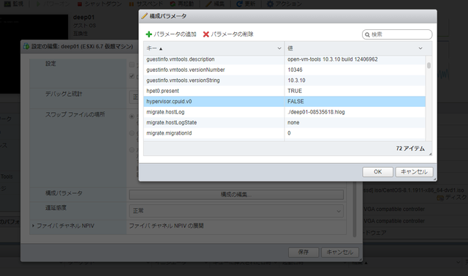
Task: Click the edit pencil icon in the toolbar
Action: pos(208,4)
